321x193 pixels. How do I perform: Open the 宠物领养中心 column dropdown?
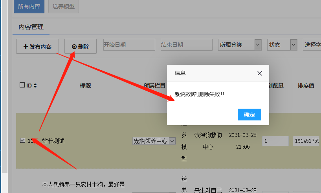[x=154, y=141]
